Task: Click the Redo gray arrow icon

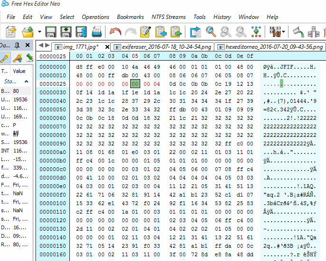Action: pos(131,32)
